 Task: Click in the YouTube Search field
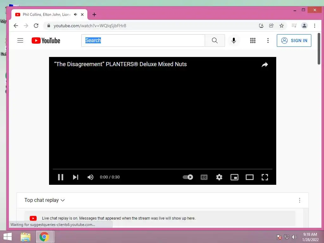(x=143, y=40)
